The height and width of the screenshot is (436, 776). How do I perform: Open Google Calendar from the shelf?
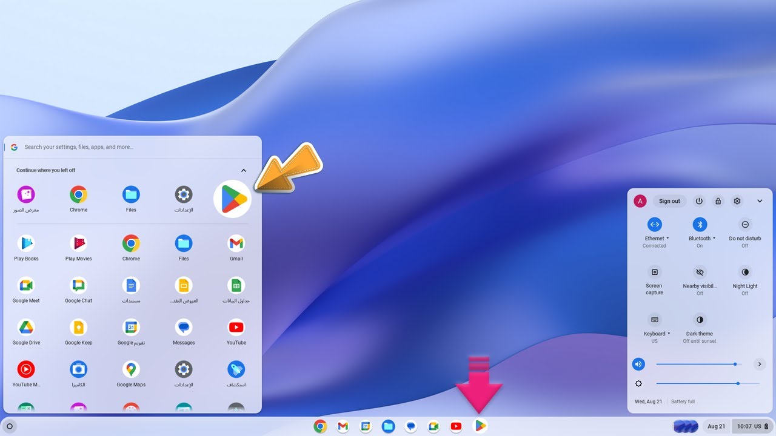pos(366,426)
